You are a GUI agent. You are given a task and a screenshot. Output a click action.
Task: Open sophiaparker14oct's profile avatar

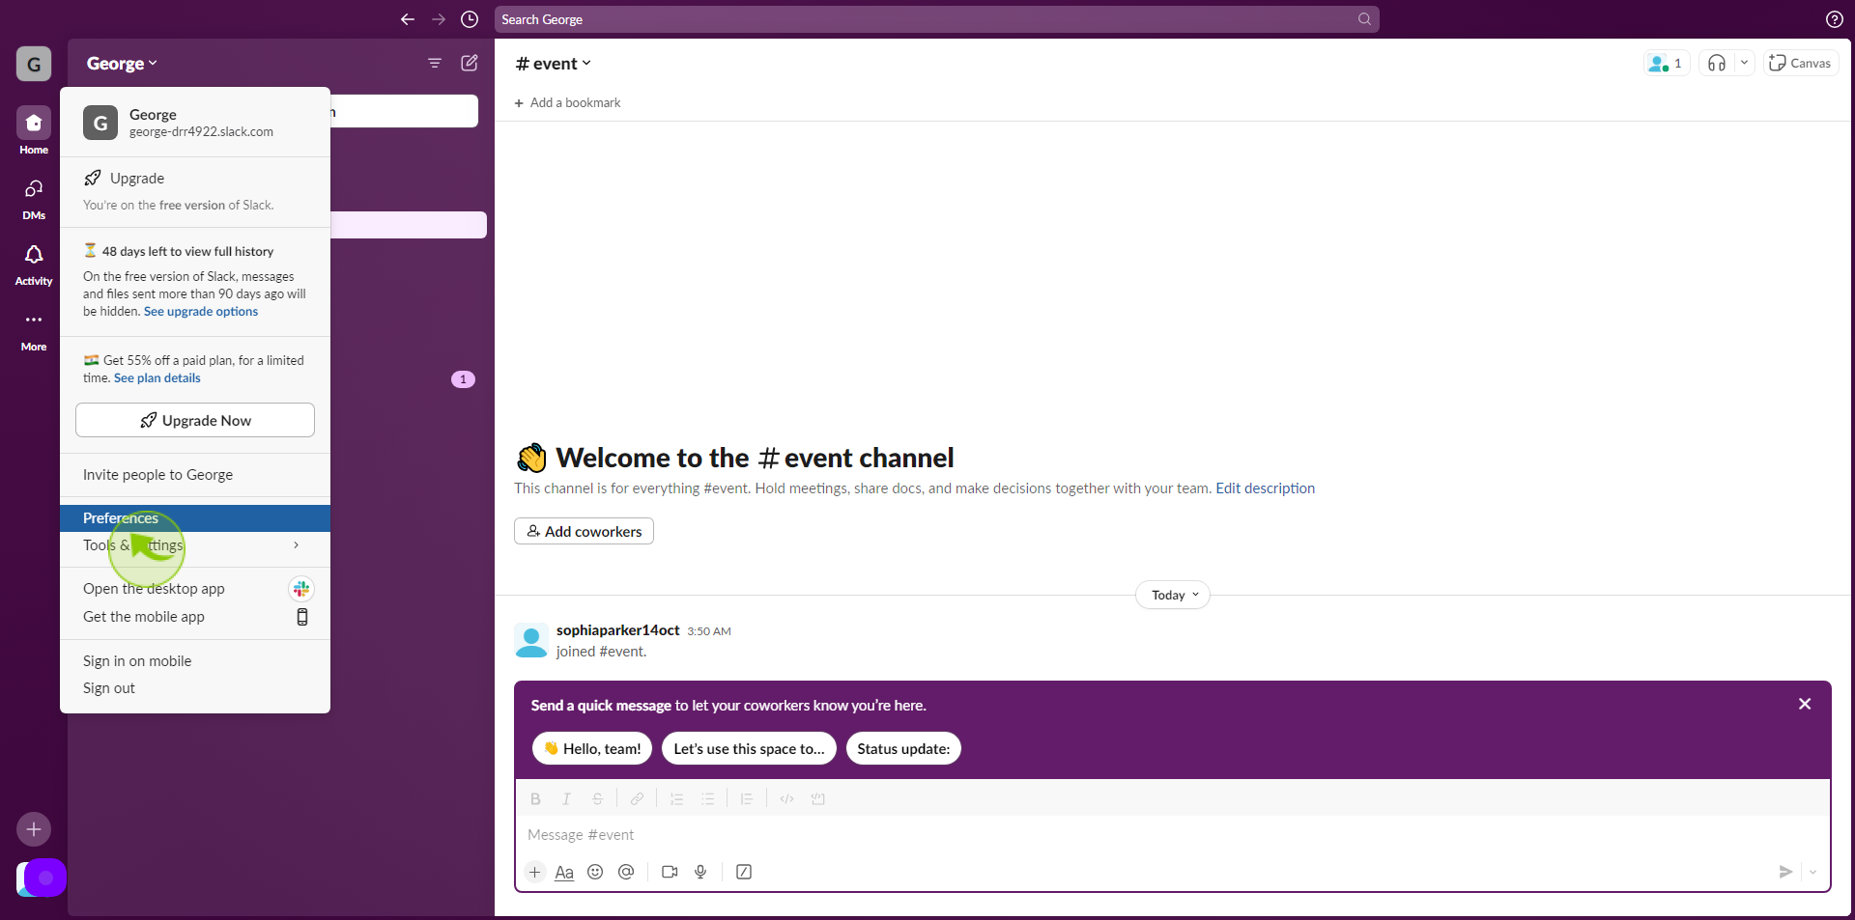[x=531, y=641]
